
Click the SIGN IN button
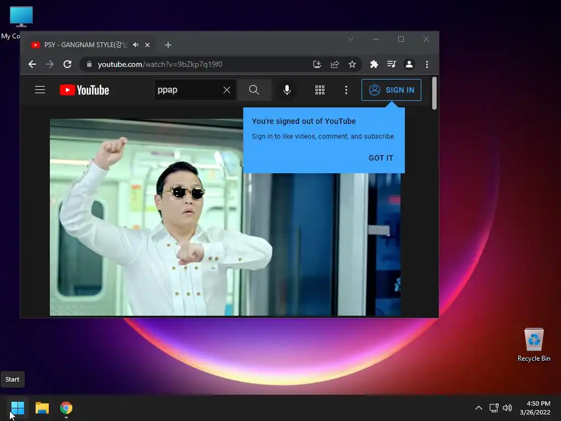(x=391, y=90)
